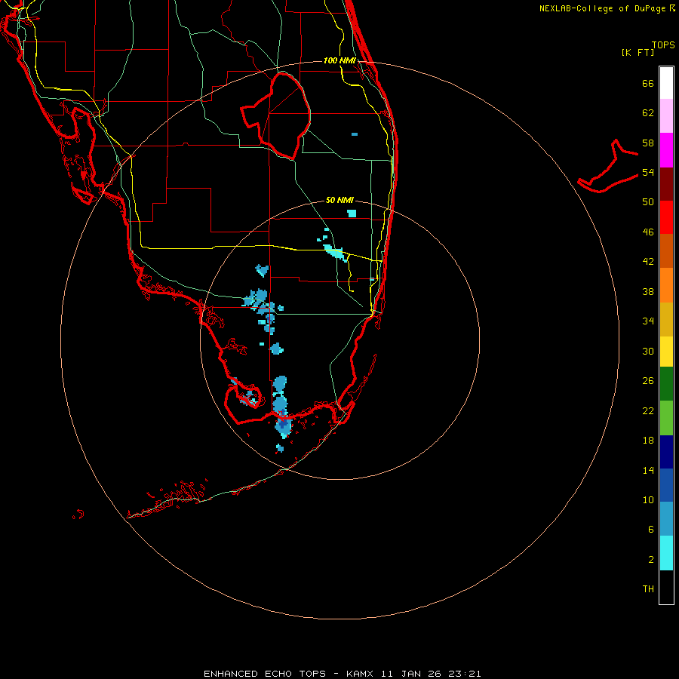679x679 pixels.
Task: Click the bright orange legend swatch
Action: [666, 285]
